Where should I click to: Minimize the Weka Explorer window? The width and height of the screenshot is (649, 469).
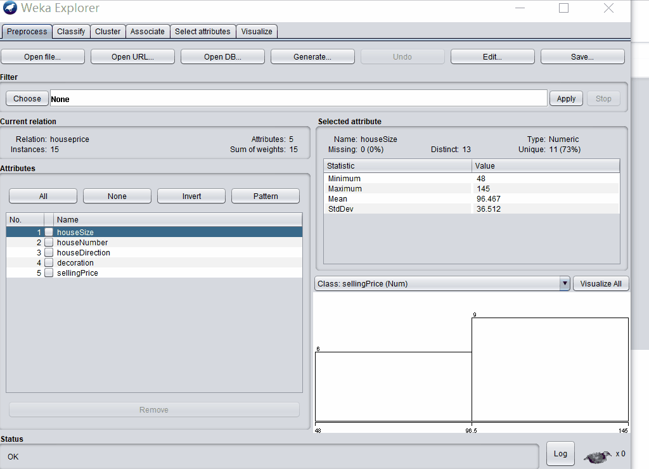coord(520,8)
